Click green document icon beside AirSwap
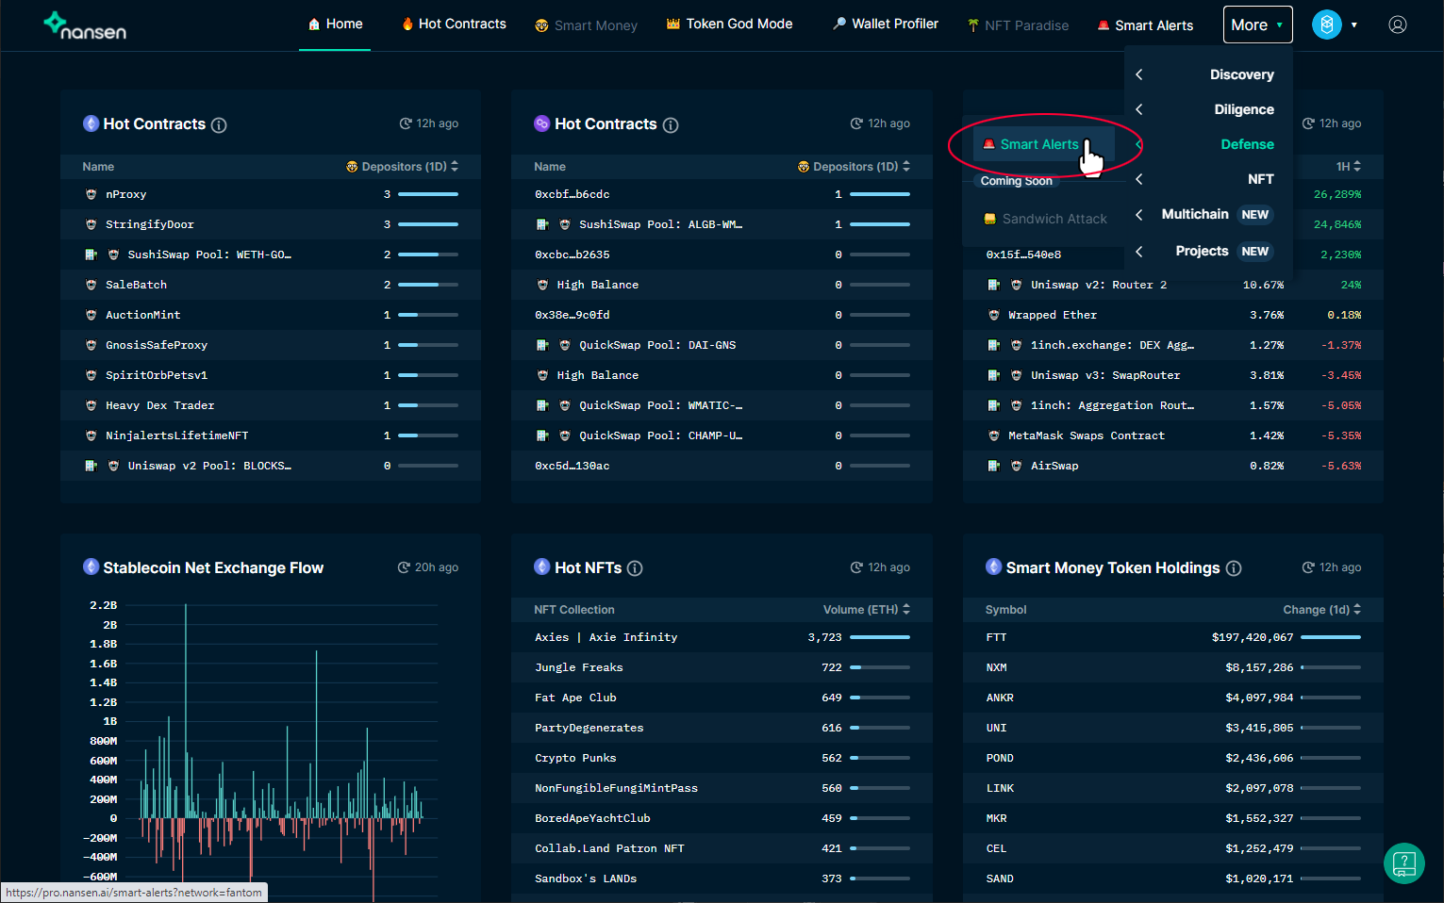The width and height of the screenshot is (1444, 903). tap(994, 466)
